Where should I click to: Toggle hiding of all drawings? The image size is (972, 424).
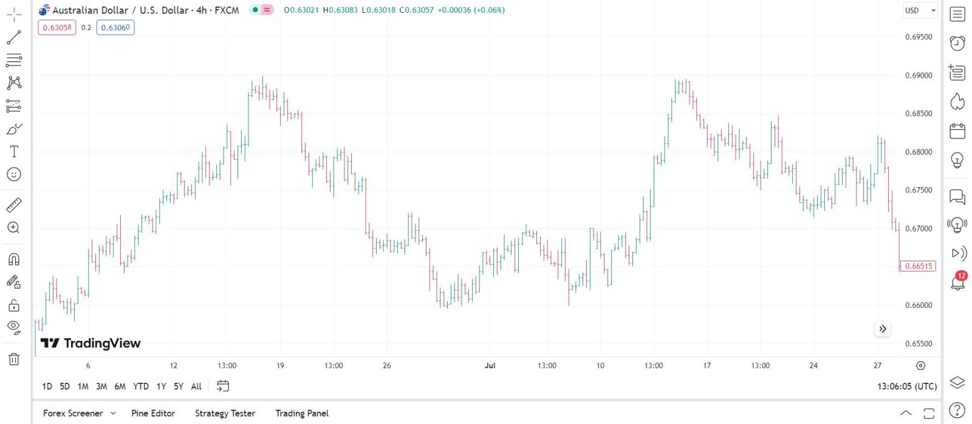[x=13, y=327]
